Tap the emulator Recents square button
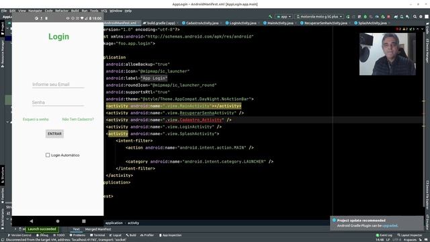This screenshot has height=242, width=430. pyautogui.click(x=84, y=221)
